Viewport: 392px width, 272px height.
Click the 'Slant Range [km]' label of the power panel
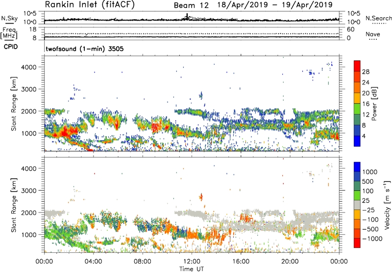(14, 104)
